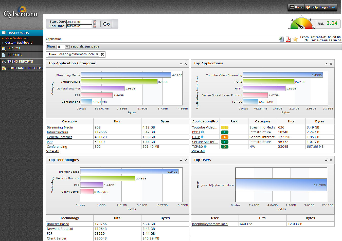Screen dimensions: 342x241
Task: Click the HTTP info icon
Action: (202, 137)
